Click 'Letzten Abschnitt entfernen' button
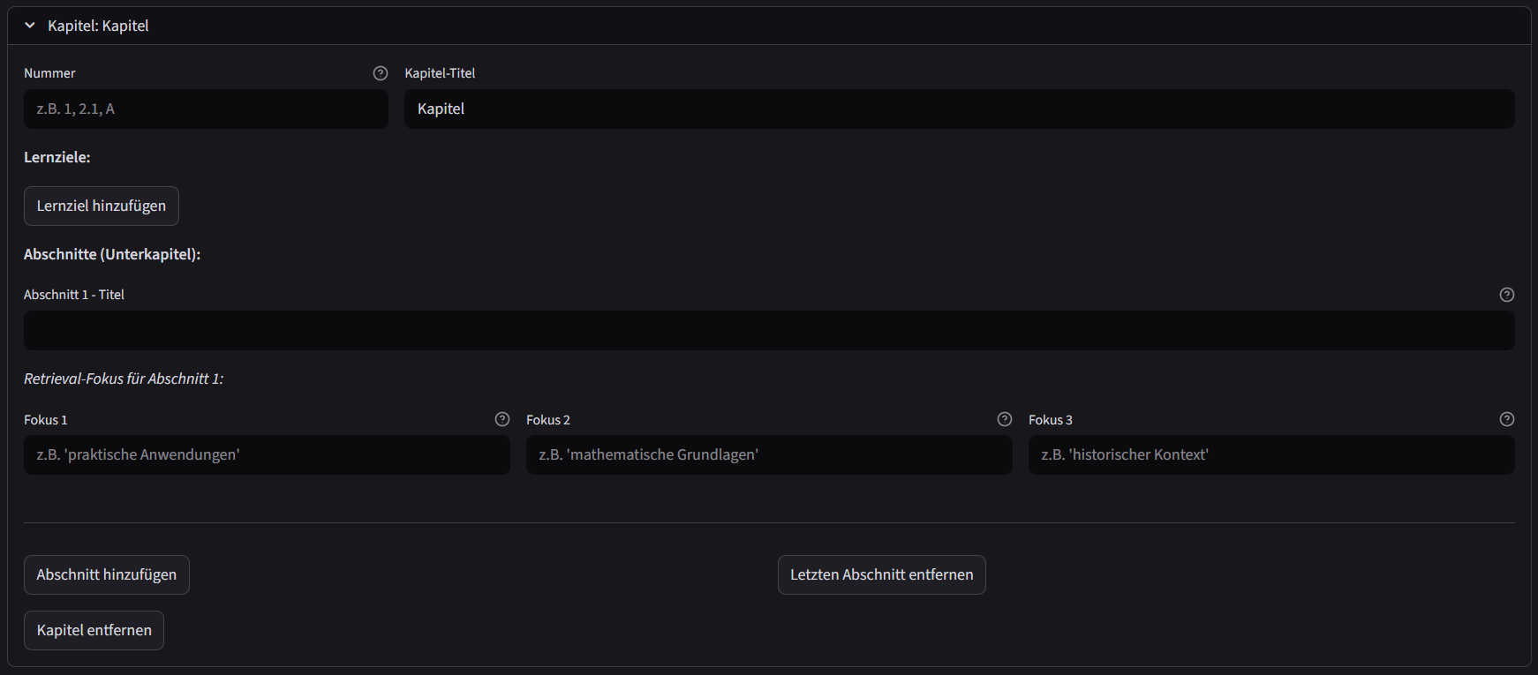1538x675 pixels. [881, 574]
